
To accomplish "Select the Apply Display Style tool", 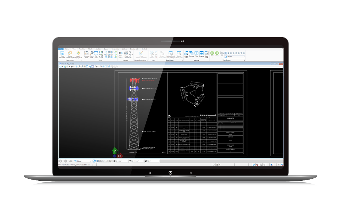I will coord(70,55).
